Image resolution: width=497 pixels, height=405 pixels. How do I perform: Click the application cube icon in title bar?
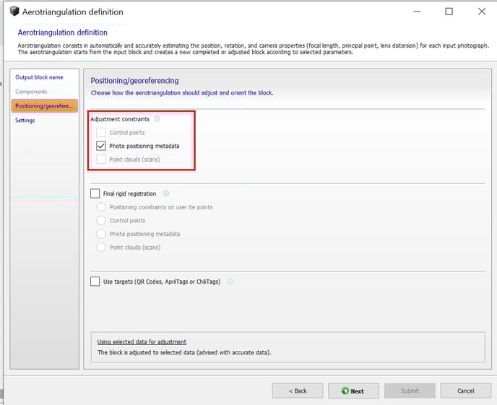[14, 12]
